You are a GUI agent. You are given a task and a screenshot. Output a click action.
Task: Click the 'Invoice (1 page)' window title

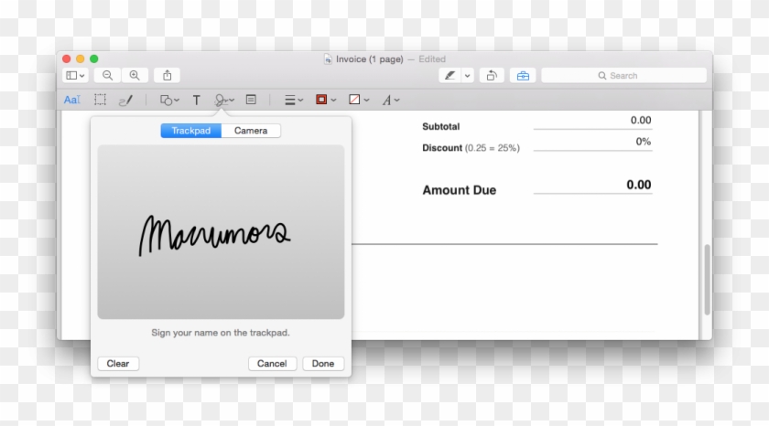click(369, 59)
